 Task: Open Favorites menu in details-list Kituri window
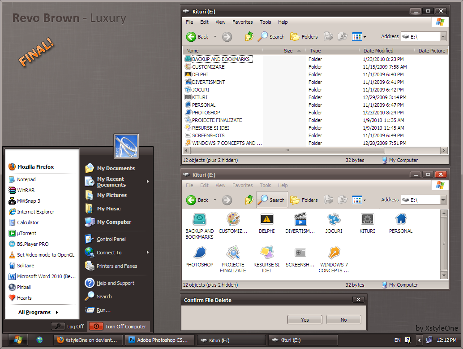[242, 22]
